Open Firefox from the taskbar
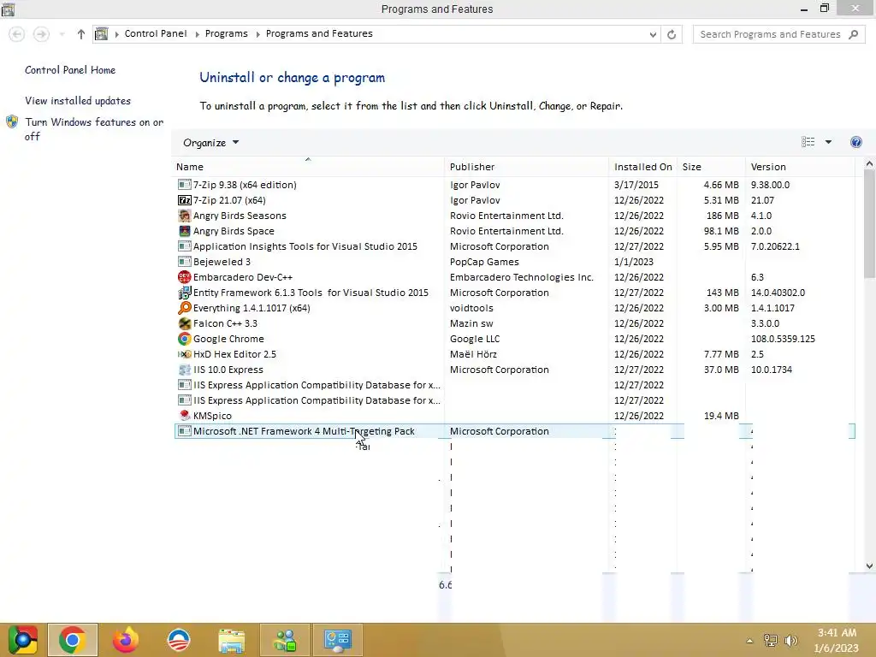876x657 pixels. [x=125, y=640]
